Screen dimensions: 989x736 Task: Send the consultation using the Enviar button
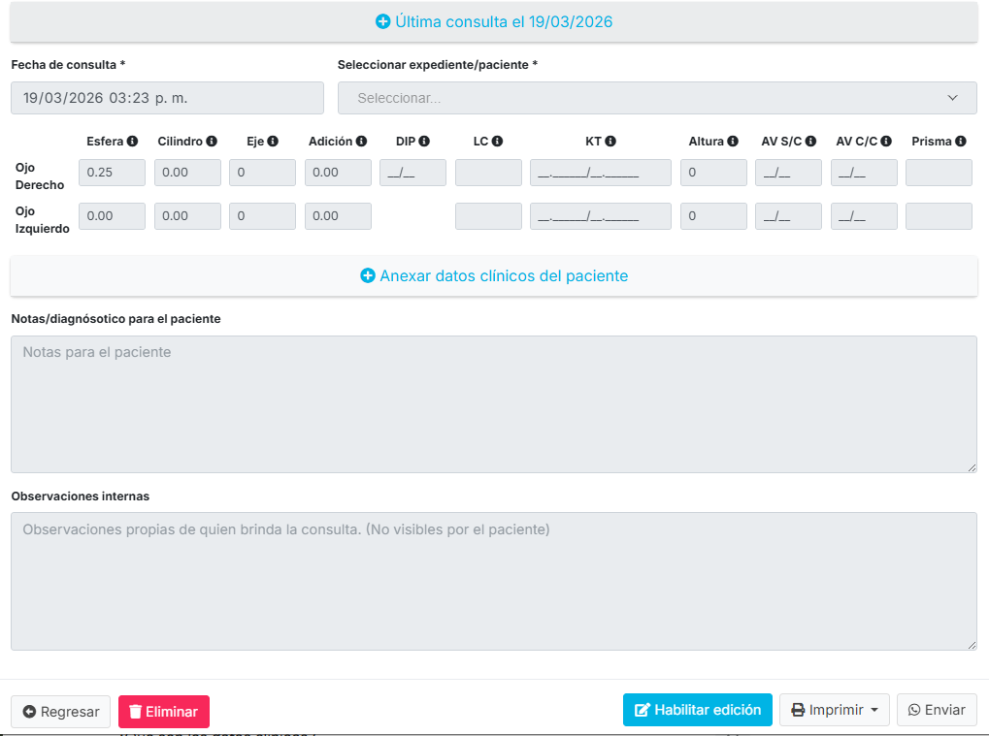click(936, 710)
